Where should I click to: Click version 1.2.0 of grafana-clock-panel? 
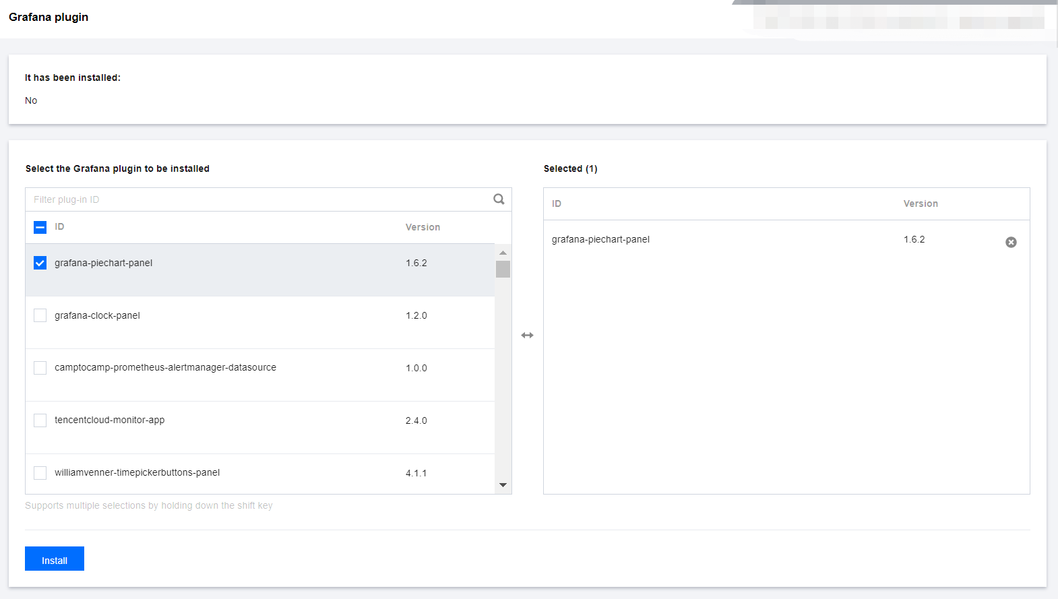(x=416, y=315)
